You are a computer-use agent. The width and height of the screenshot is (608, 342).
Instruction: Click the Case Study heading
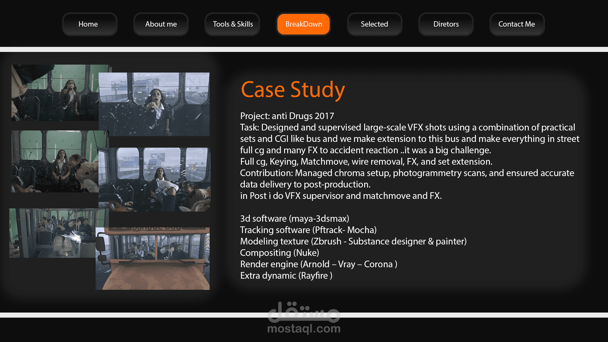[293, 89]
